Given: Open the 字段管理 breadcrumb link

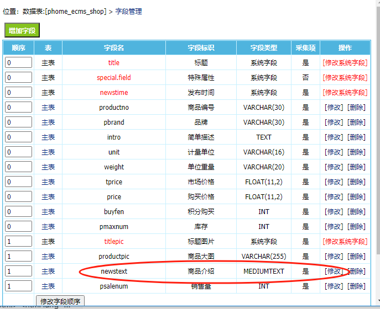Looking at the screenshot, I should click(x=128, y=11).
